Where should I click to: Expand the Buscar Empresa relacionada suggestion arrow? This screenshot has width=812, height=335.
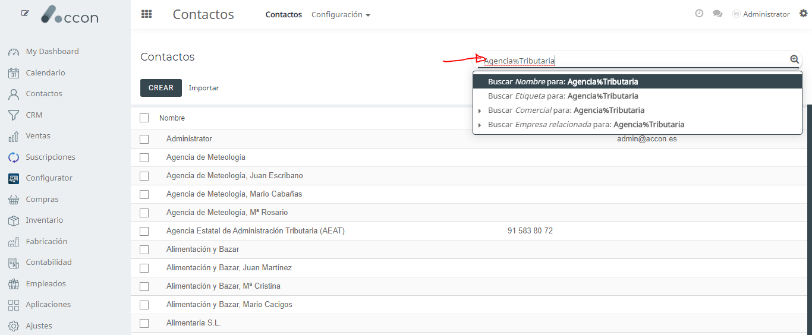480,125
